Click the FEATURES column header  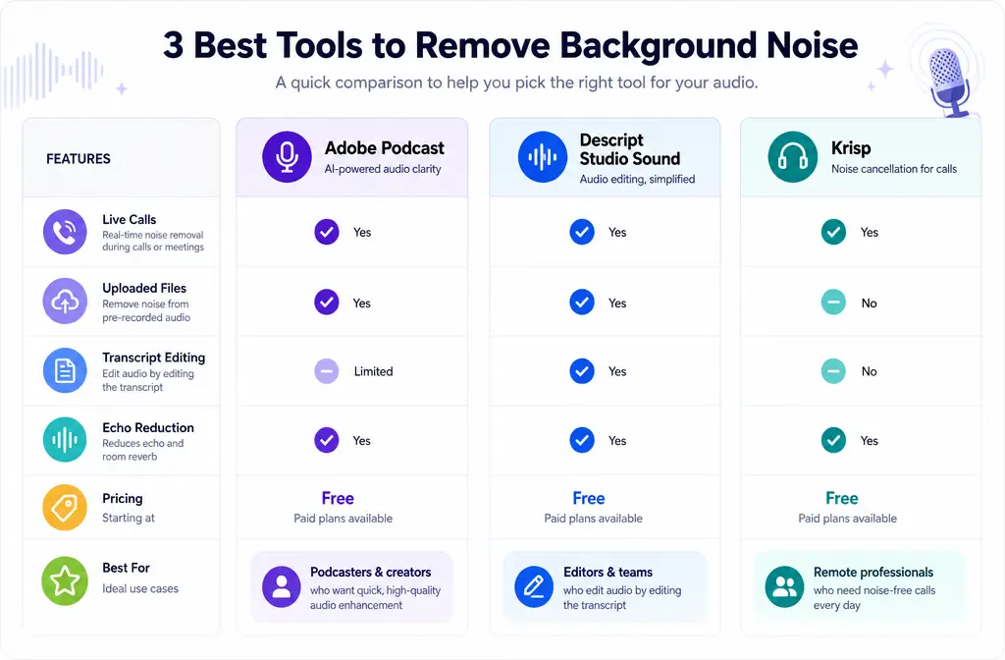click(x=79, y=158)
